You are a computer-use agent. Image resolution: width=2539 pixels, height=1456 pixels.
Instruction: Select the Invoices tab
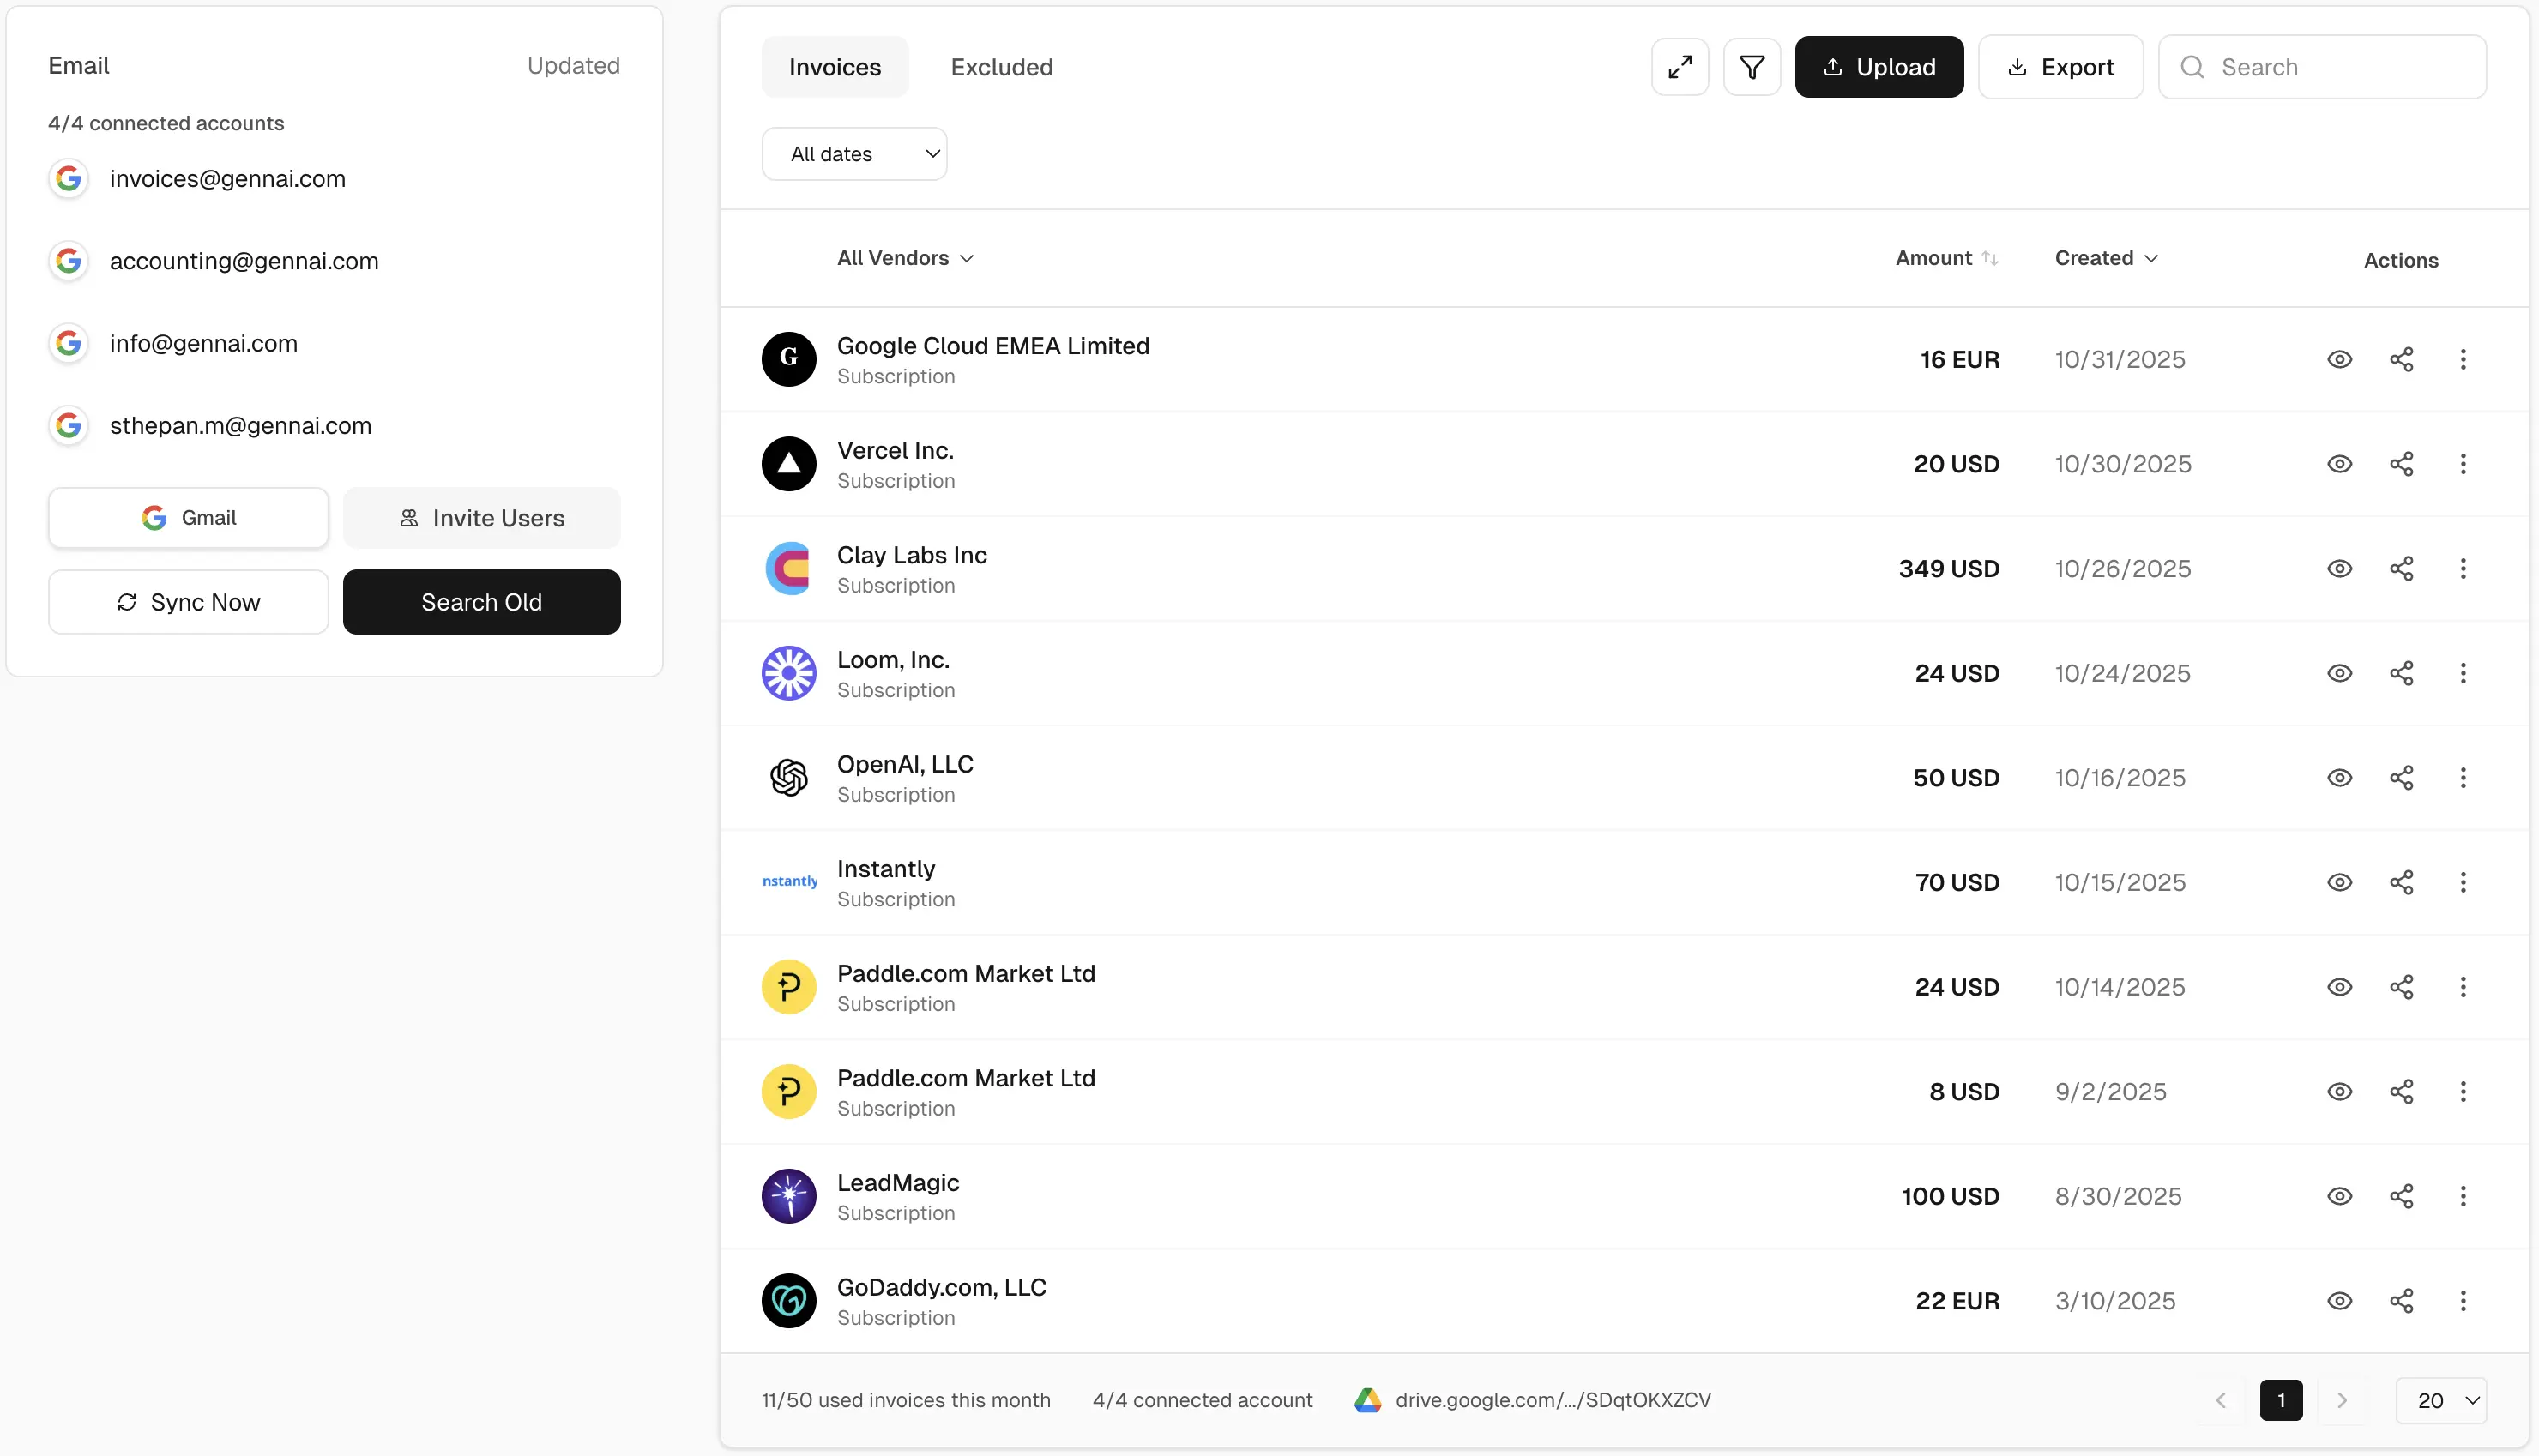coord(834,66)
